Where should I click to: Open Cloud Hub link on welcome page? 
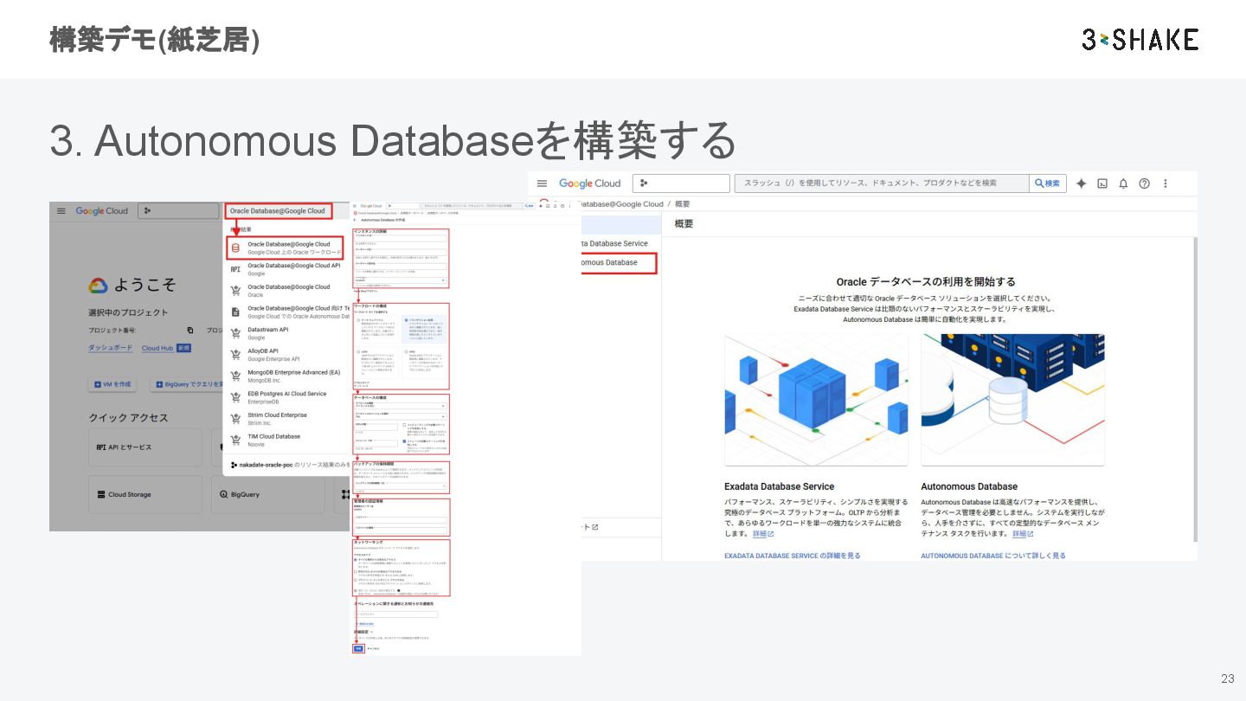tap(157, 348)
